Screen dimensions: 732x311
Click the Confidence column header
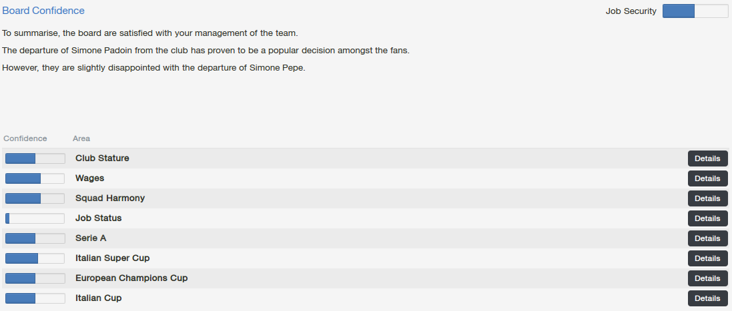click(25, 139)
